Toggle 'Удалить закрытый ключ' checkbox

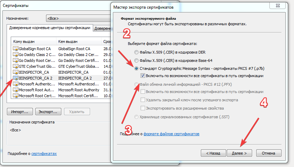point(143,100)
